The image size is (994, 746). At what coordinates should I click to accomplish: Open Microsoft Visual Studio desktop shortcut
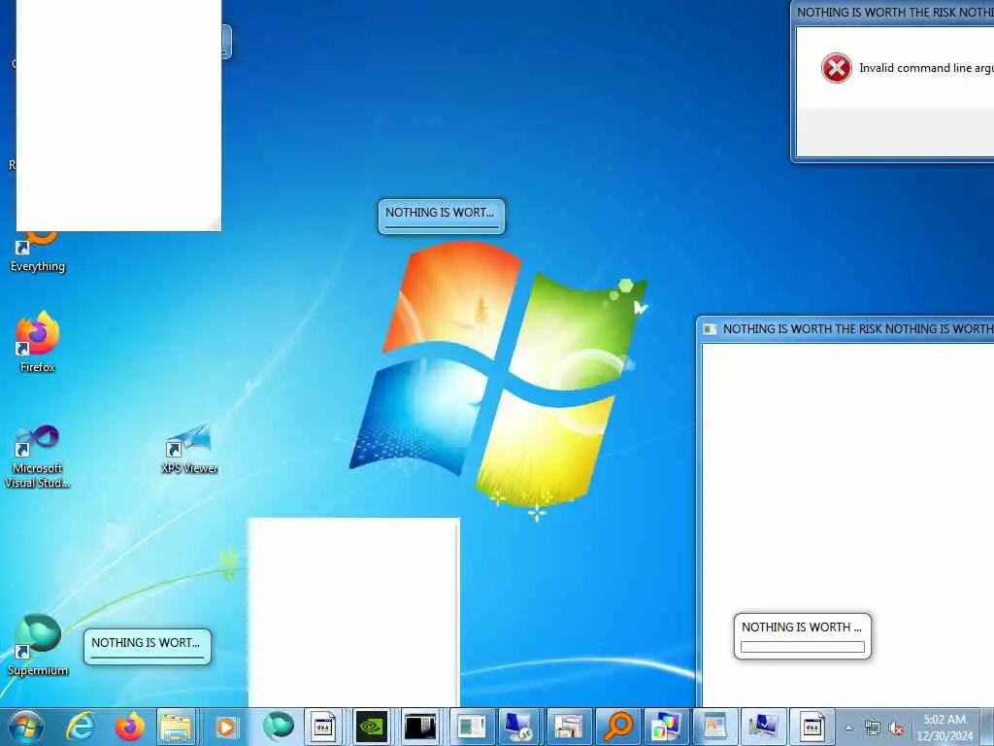coord(38,457)
